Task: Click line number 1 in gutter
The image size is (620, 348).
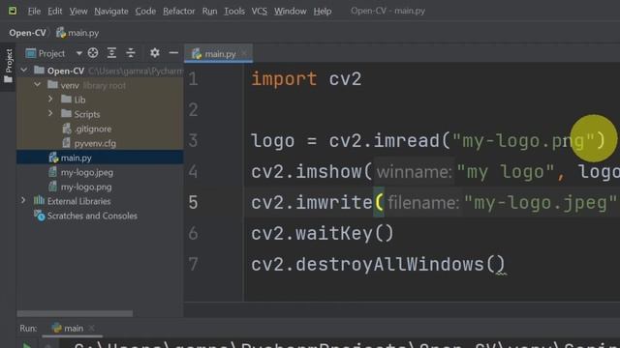Action: point(193,79)
